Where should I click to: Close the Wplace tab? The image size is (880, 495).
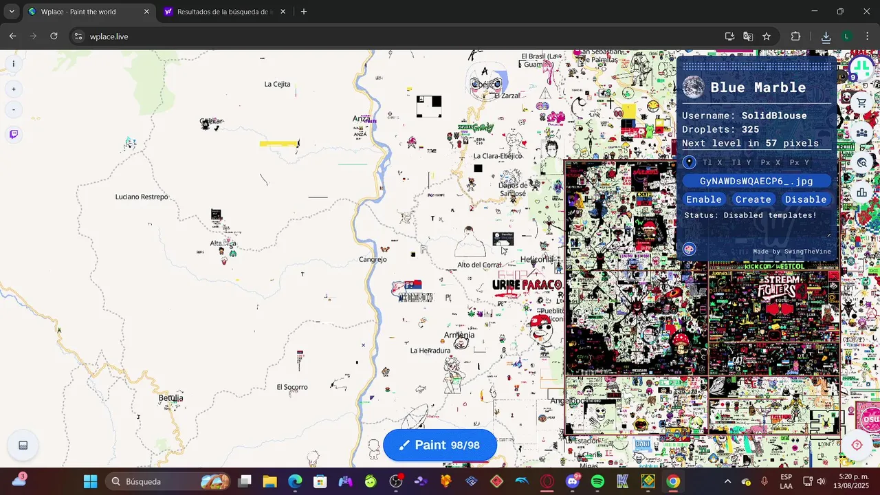146,12
